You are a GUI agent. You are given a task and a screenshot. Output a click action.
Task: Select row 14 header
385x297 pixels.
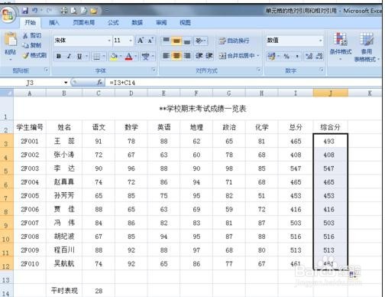6,291
